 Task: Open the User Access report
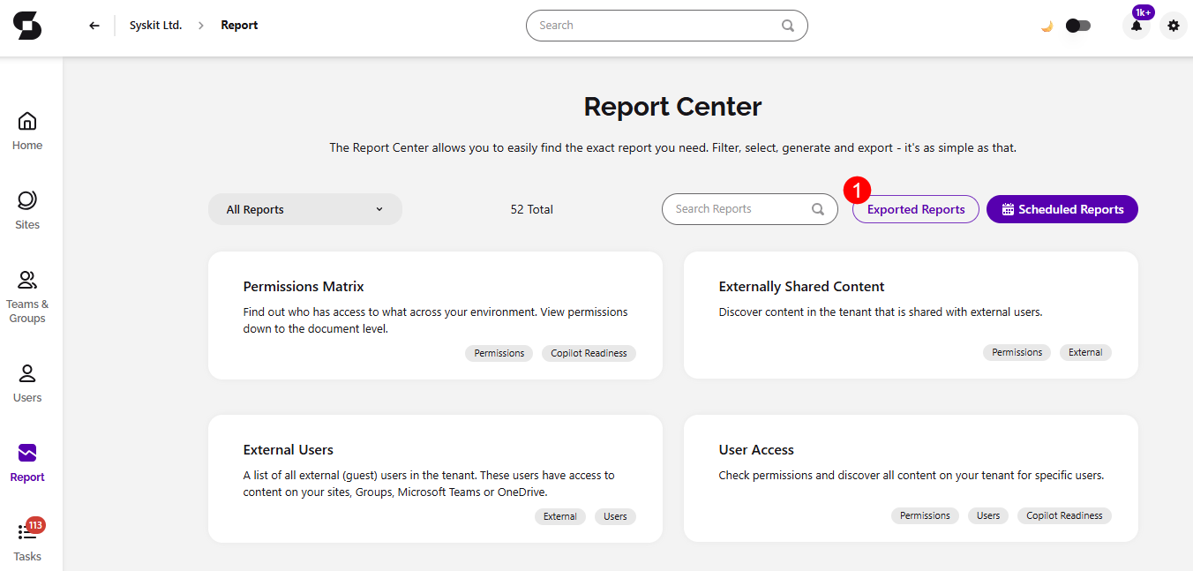(x=911, y=478)
